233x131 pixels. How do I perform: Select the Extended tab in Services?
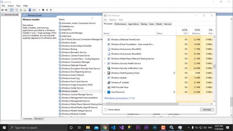pyautogui.click(x=28, y=119)
